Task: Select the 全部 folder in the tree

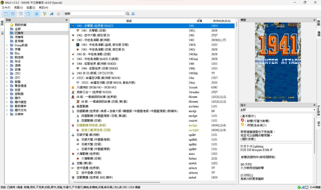Action: click(18, 29)
